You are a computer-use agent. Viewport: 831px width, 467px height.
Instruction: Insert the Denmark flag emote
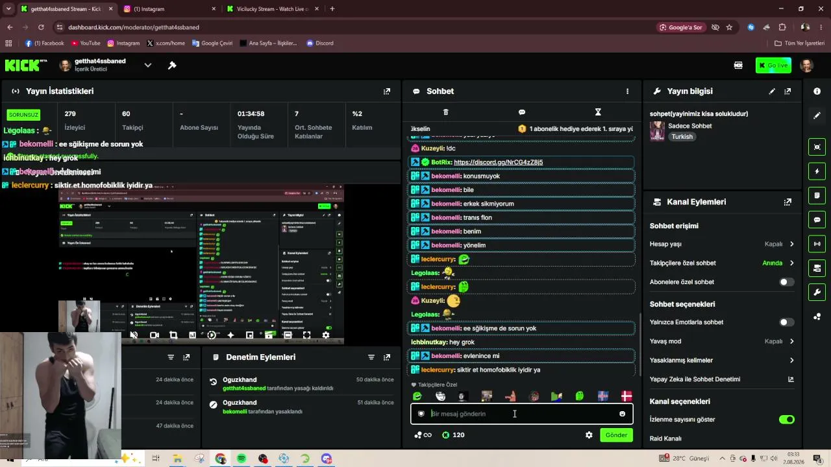click(626, 396)
